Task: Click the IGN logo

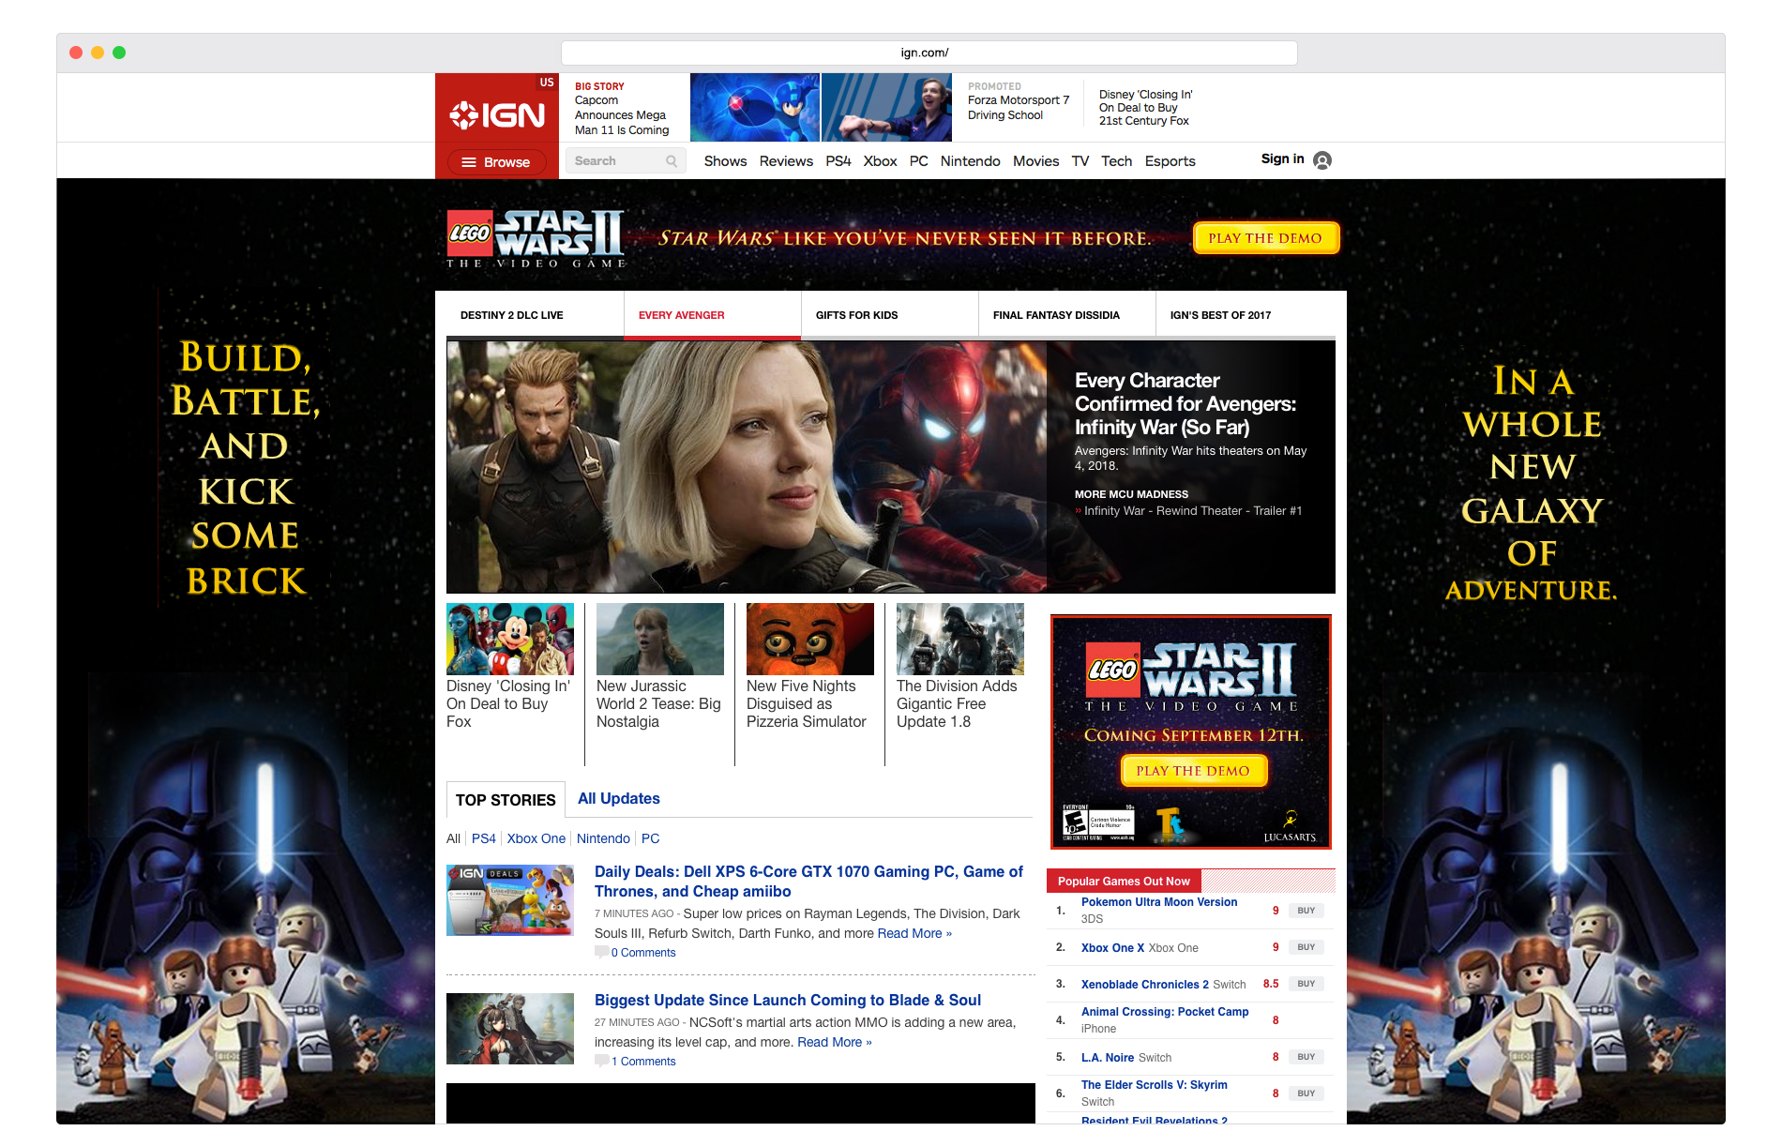Action: coord(497,115)
